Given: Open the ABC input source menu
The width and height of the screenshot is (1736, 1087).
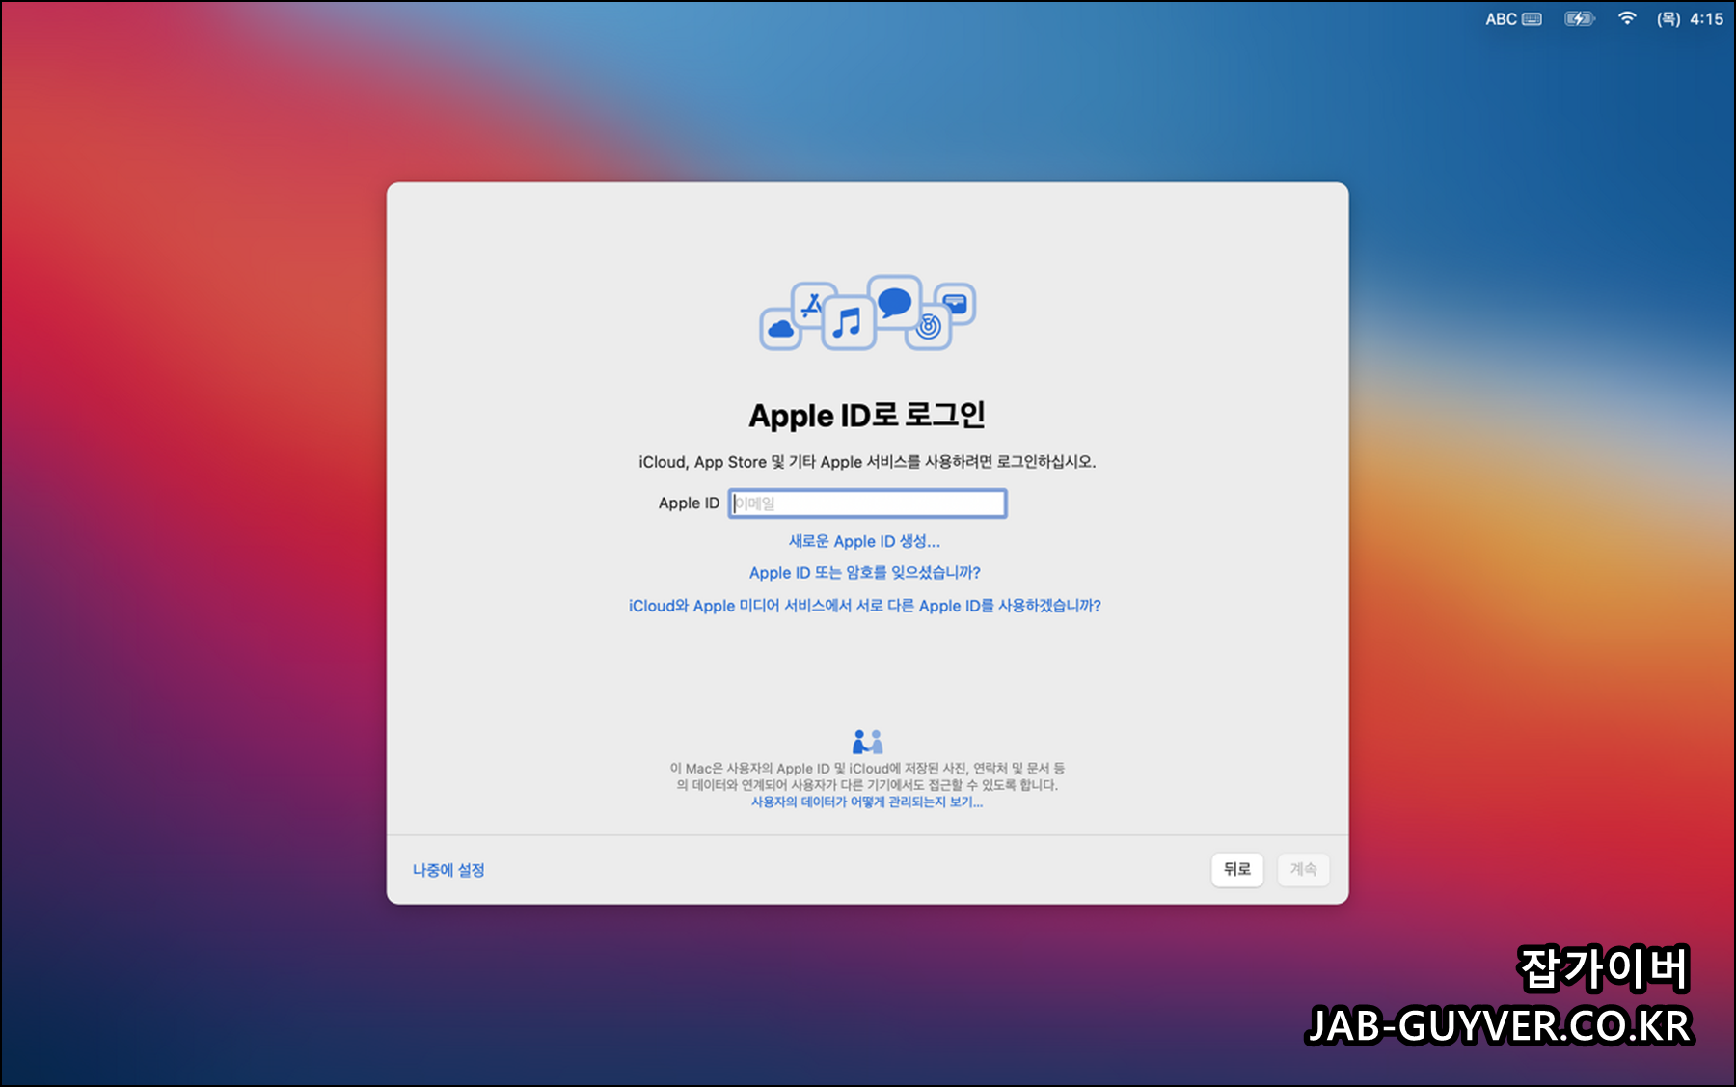Looking at the screenshot, I should [1513, 18].
